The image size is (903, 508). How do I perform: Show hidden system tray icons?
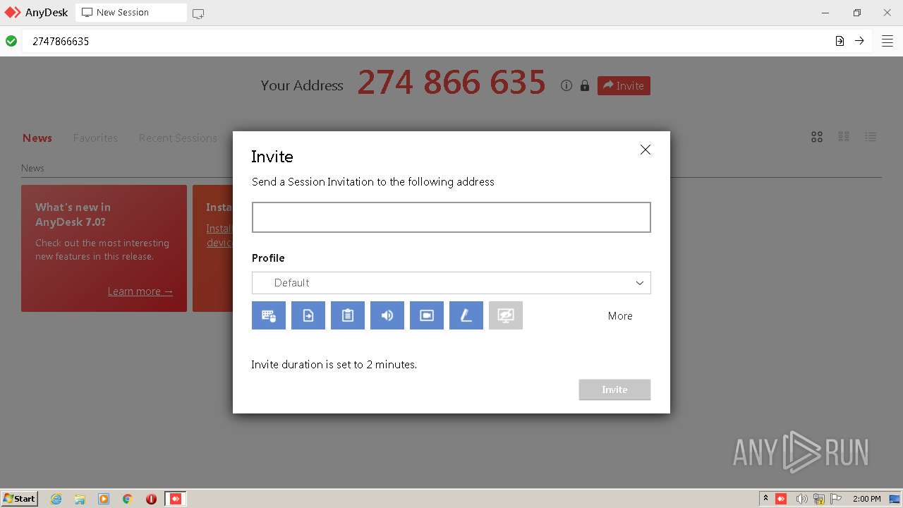(765, 499)
